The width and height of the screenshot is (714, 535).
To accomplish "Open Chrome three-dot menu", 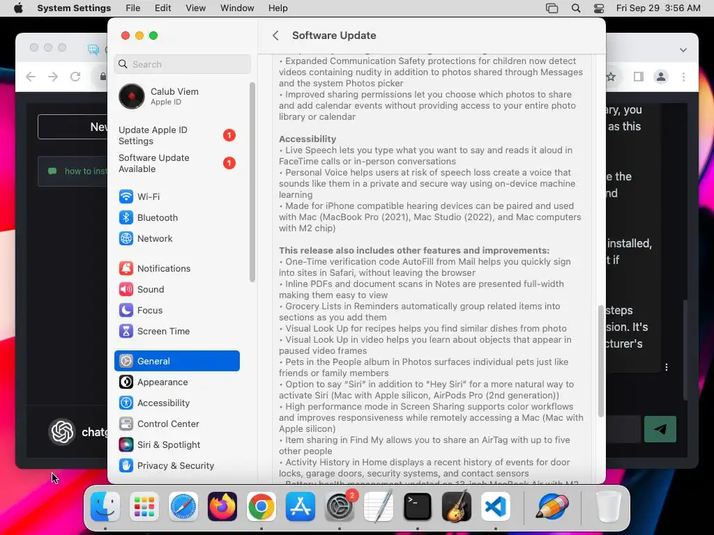I will click(683, 77).
